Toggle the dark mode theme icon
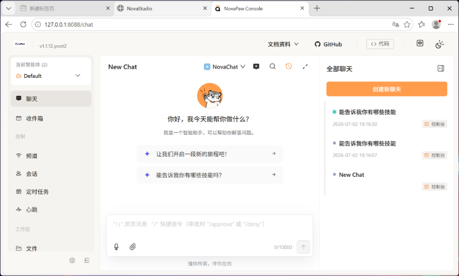459x276 pixels. click(439, 44)
